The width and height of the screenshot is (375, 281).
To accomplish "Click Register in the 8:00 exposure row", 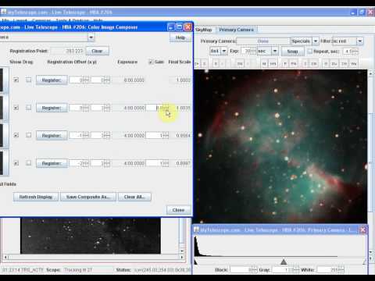I will (x=52, y=80).
